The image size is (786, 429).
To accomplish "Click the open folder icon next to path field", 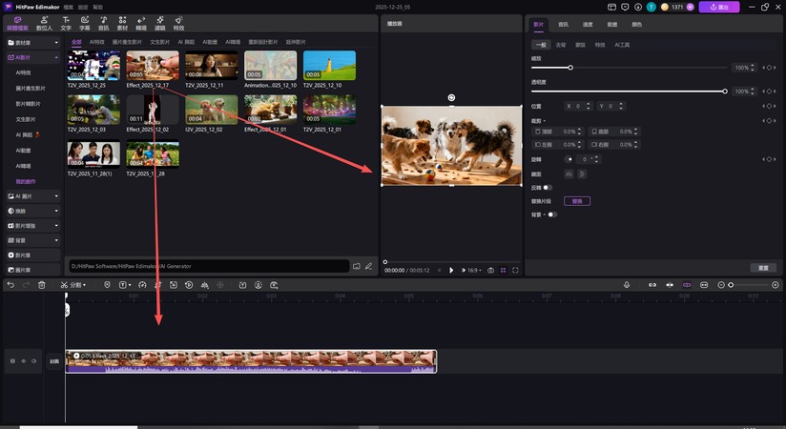I will [357, 266].
